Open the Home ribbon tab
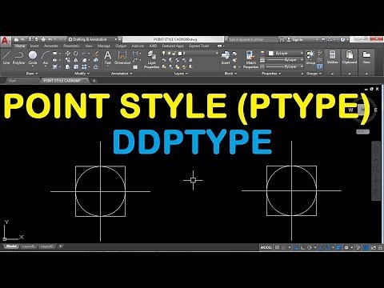This screenshot has width=384, height=288. coord(20,46)
